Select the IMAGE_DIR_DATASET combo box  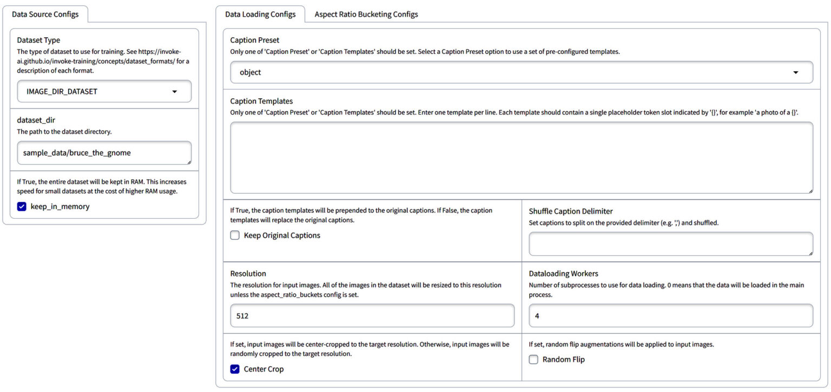(x=104, y=91)
